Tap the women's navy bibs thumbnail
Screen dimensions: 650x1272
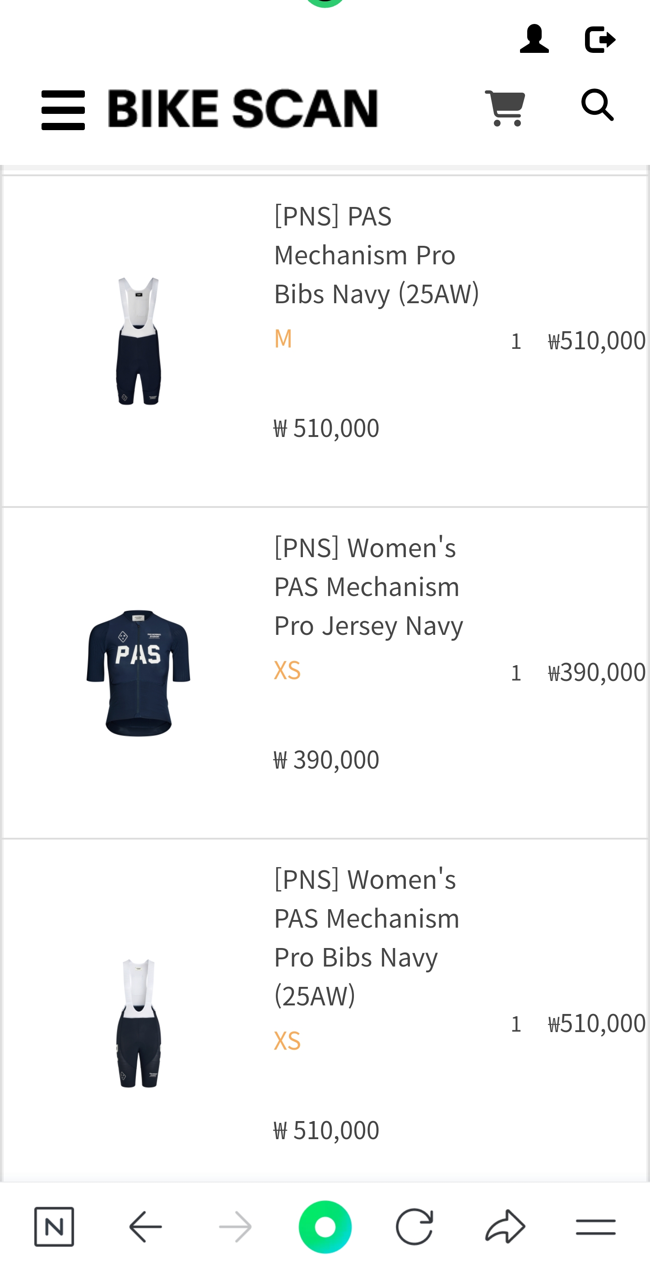(x=139, y=1023)
